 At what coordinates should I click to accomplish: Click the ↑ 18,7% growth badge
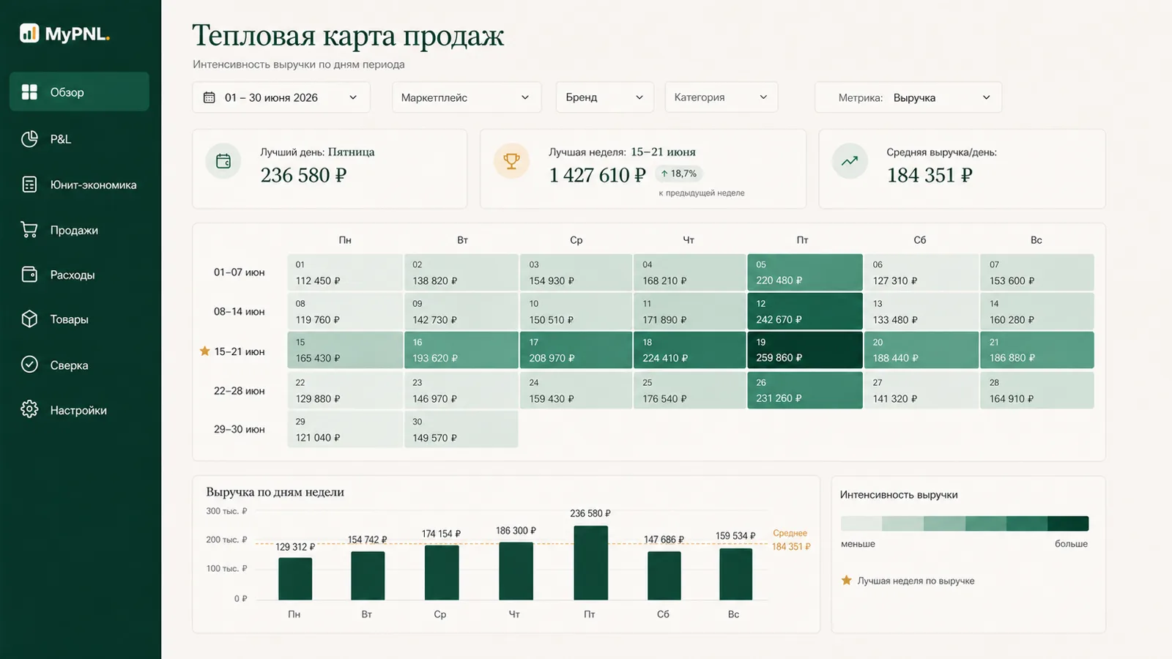point(678,174)
